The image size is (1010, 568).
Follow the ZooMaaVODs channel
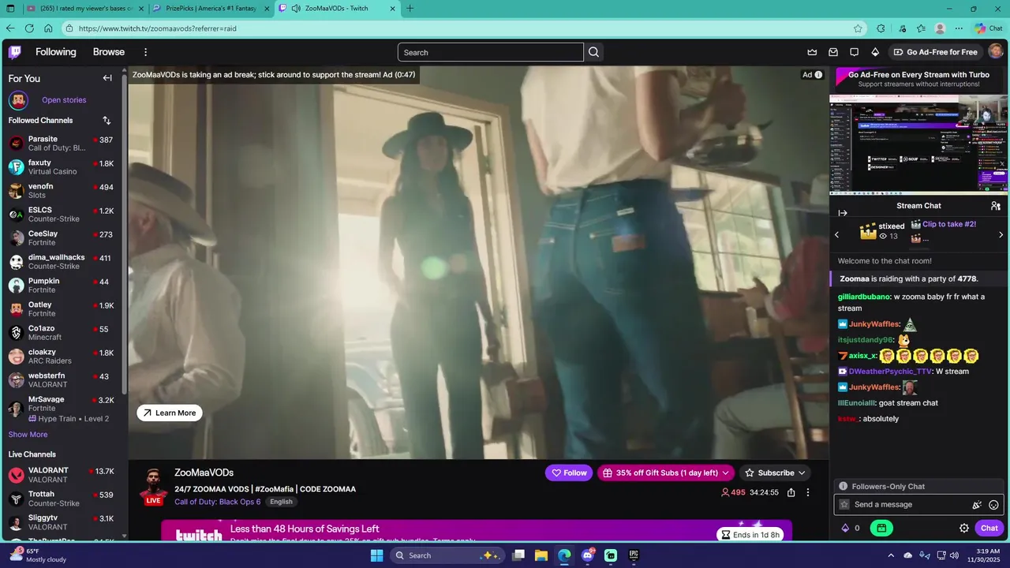569,473
